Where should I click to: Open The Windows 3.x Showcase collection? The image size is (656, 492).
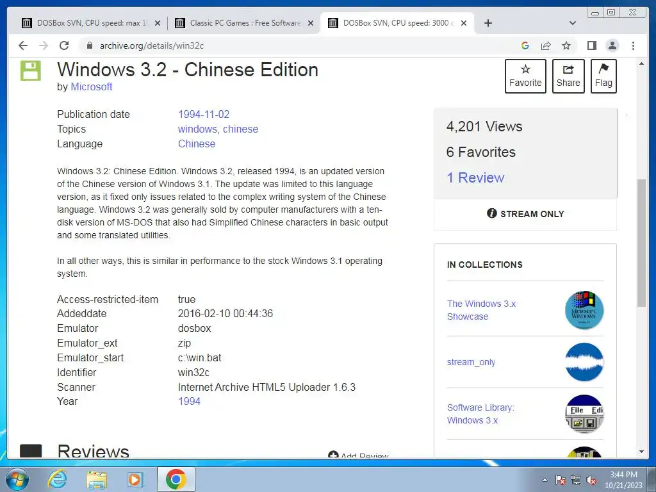pyautogui.click(x=481, y=310)
